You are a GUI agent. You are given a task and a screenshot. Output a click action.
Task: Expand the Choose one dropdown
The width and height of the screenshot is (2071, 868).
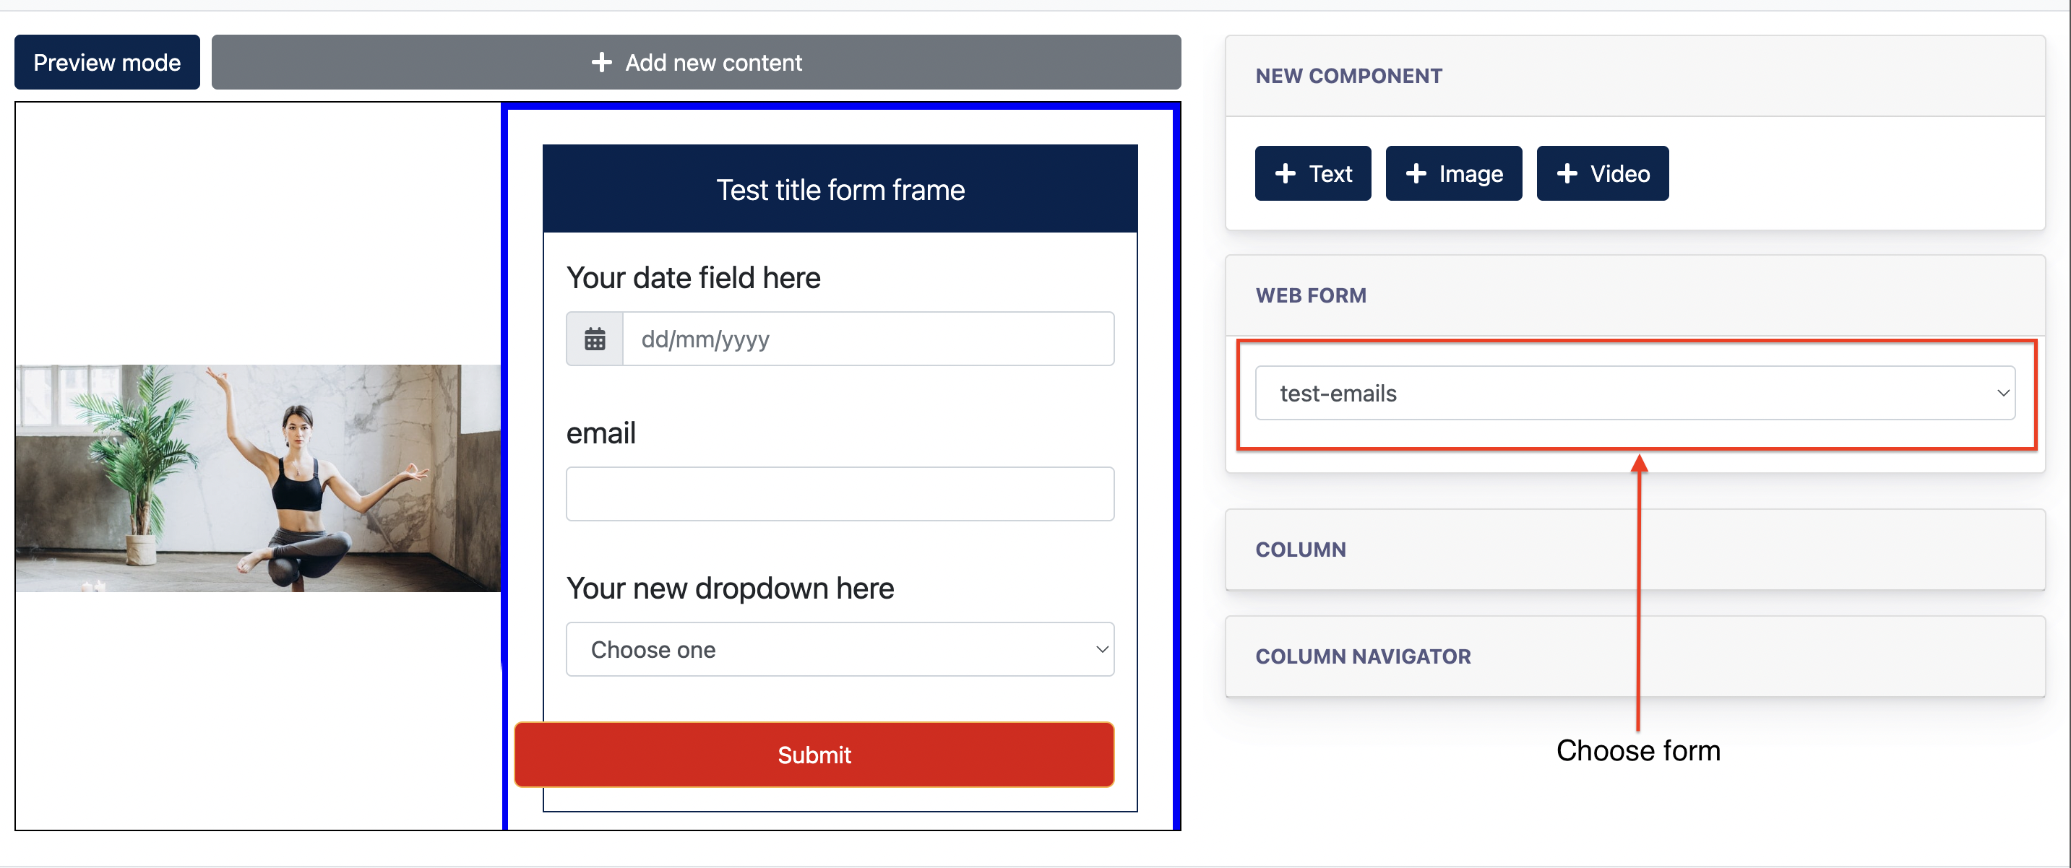pyautogui.click(x=840, y=648)
